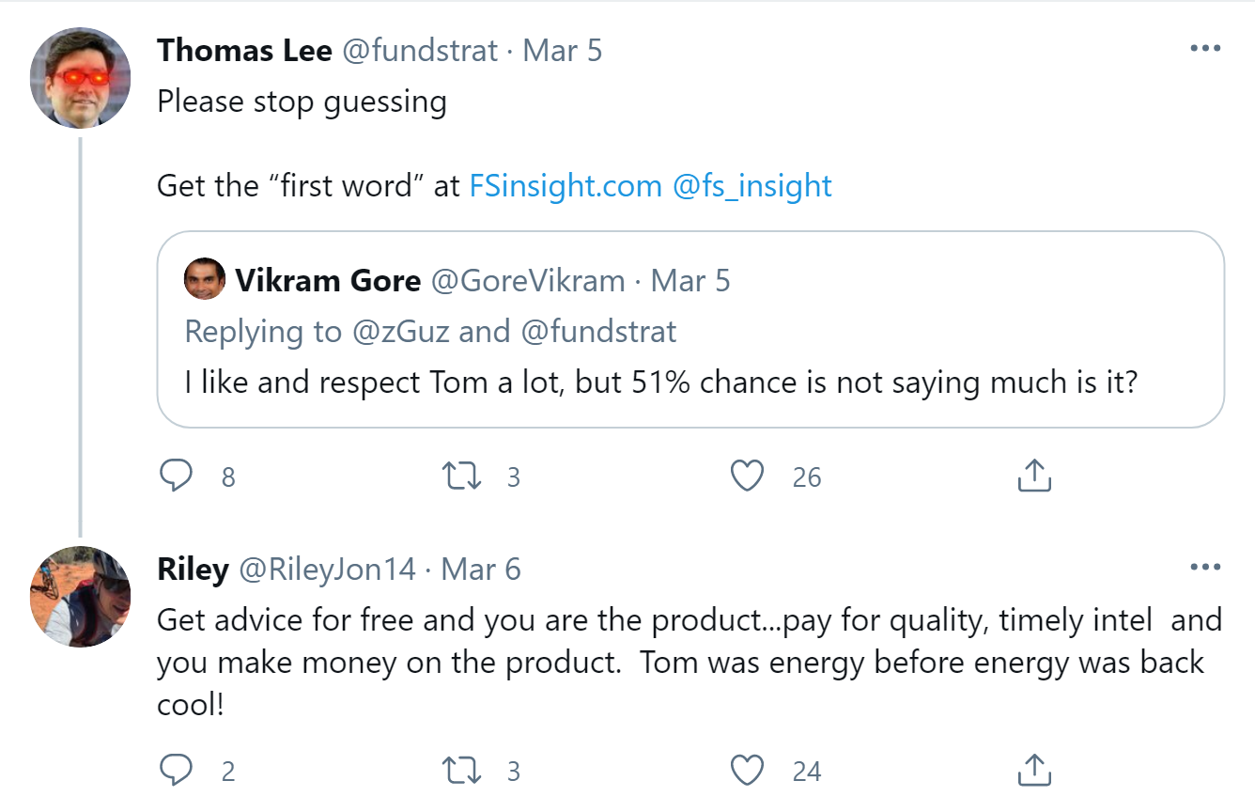Open the @fs_insight mention
1255x812 pixels.
(x=752, y=186)
